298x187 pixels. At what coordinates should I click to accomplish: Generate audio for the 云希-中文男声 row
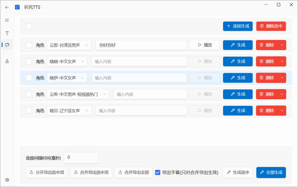[x=238, y=94]
